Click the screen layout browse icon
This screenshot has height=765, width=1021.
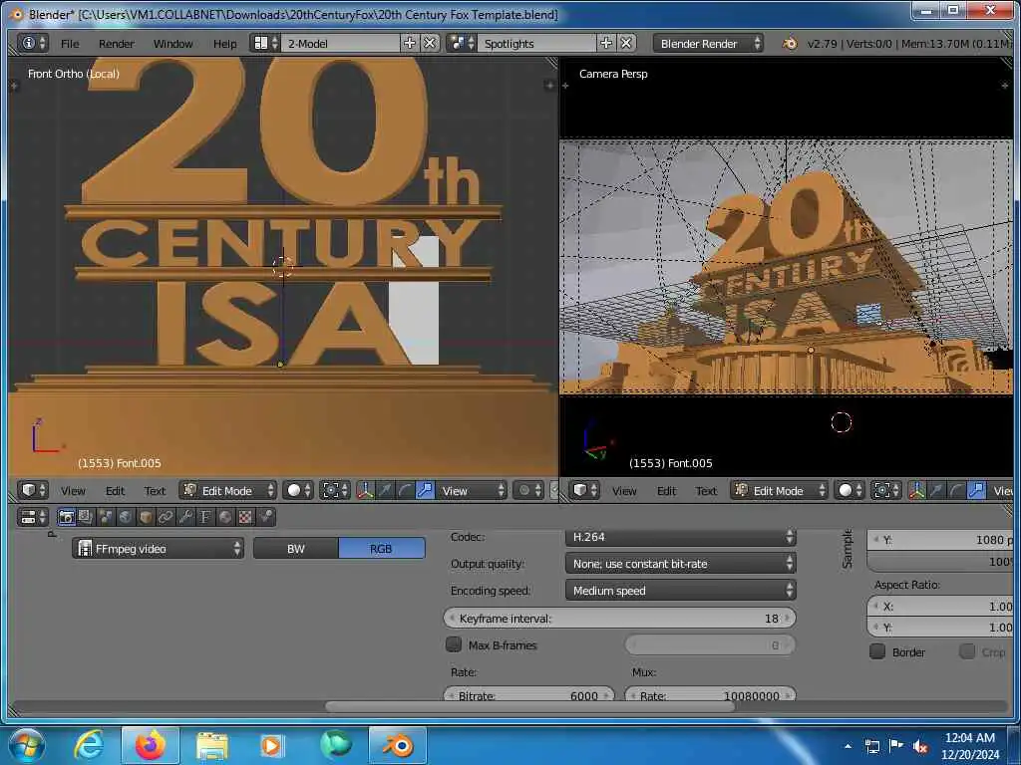(x=265, y=43)
